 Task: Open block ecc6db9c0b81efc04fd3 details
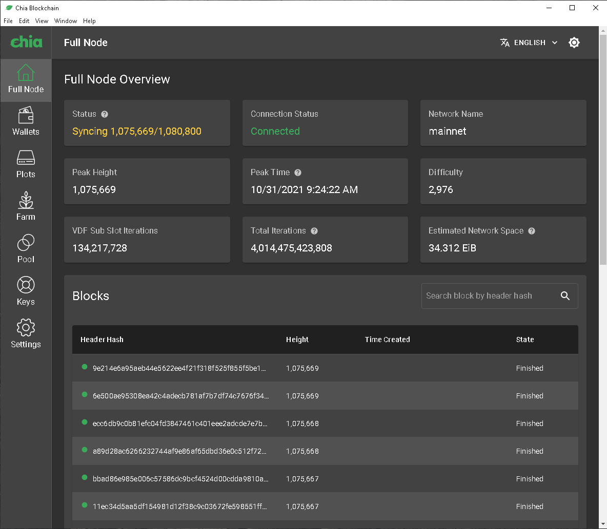(x=179, y=424)
